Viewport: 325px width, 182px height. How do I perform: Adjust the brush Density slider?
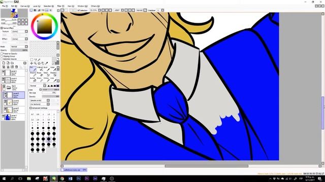51,97
